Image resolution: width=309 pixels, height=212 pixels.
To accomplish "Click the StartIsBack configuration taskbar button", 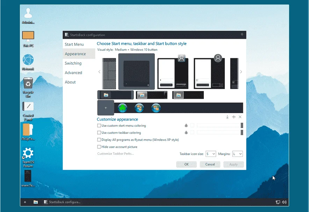I will pos(62,202).
